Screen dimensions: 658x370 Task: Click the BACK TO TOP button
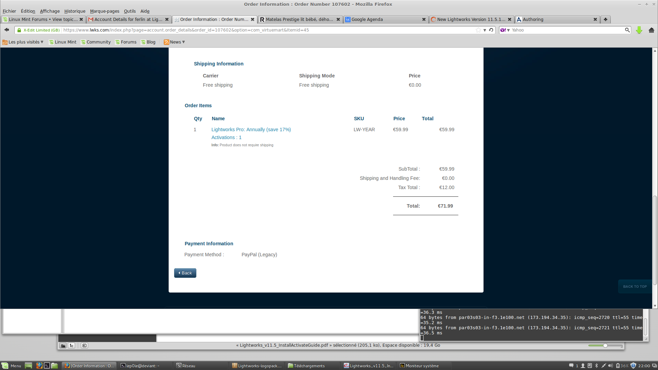634,286
